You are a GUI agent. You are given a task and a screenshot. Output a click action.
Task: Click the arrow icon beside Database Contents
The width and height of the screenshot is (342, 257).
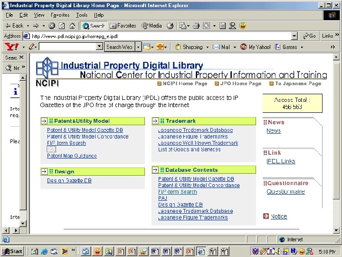(x=155, y=170)
